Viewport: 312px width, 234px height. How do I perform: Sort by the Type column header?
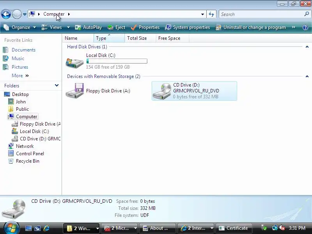pyautogui.click(x=109, y=38)
